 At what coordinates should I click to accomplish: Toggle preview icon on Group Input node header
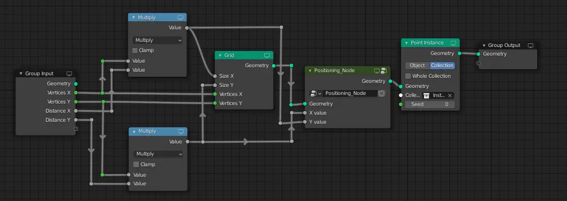(x=69, y=73)
